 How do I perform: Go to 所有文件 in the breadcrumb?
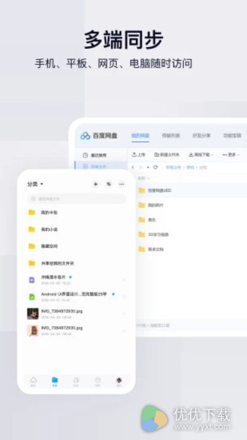click(x=174, y=167)
